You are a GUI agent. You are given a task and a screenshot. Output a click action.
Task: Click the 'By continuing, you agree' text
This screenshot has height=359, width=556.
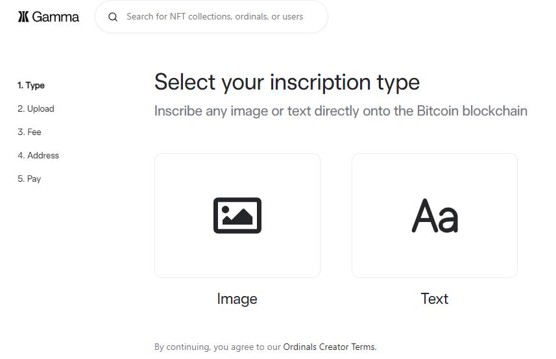(x=217, y=347)
